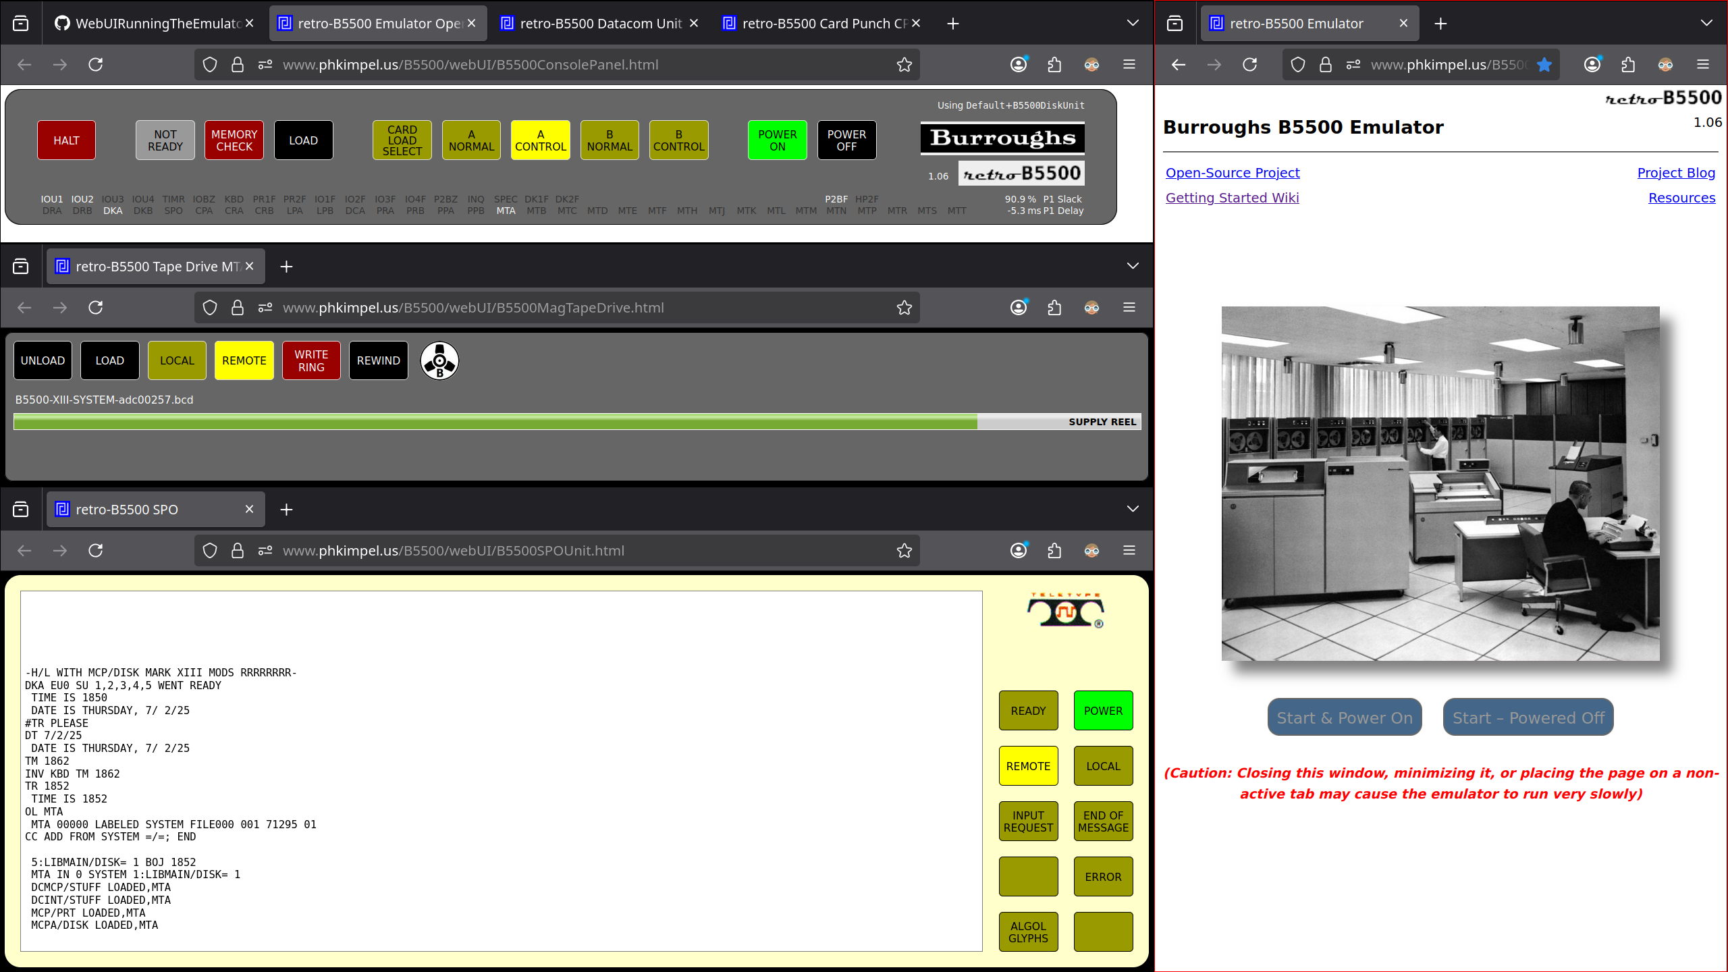
Task: Click Start & Power On button
Action: 1345,718
